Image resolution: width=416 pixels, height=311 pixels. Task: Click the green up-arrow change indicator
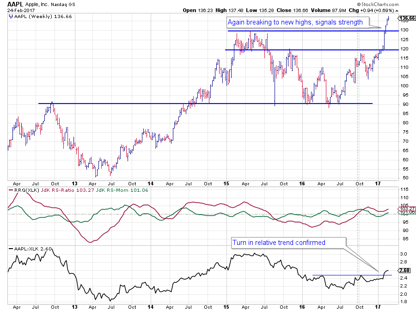[397, 11]
